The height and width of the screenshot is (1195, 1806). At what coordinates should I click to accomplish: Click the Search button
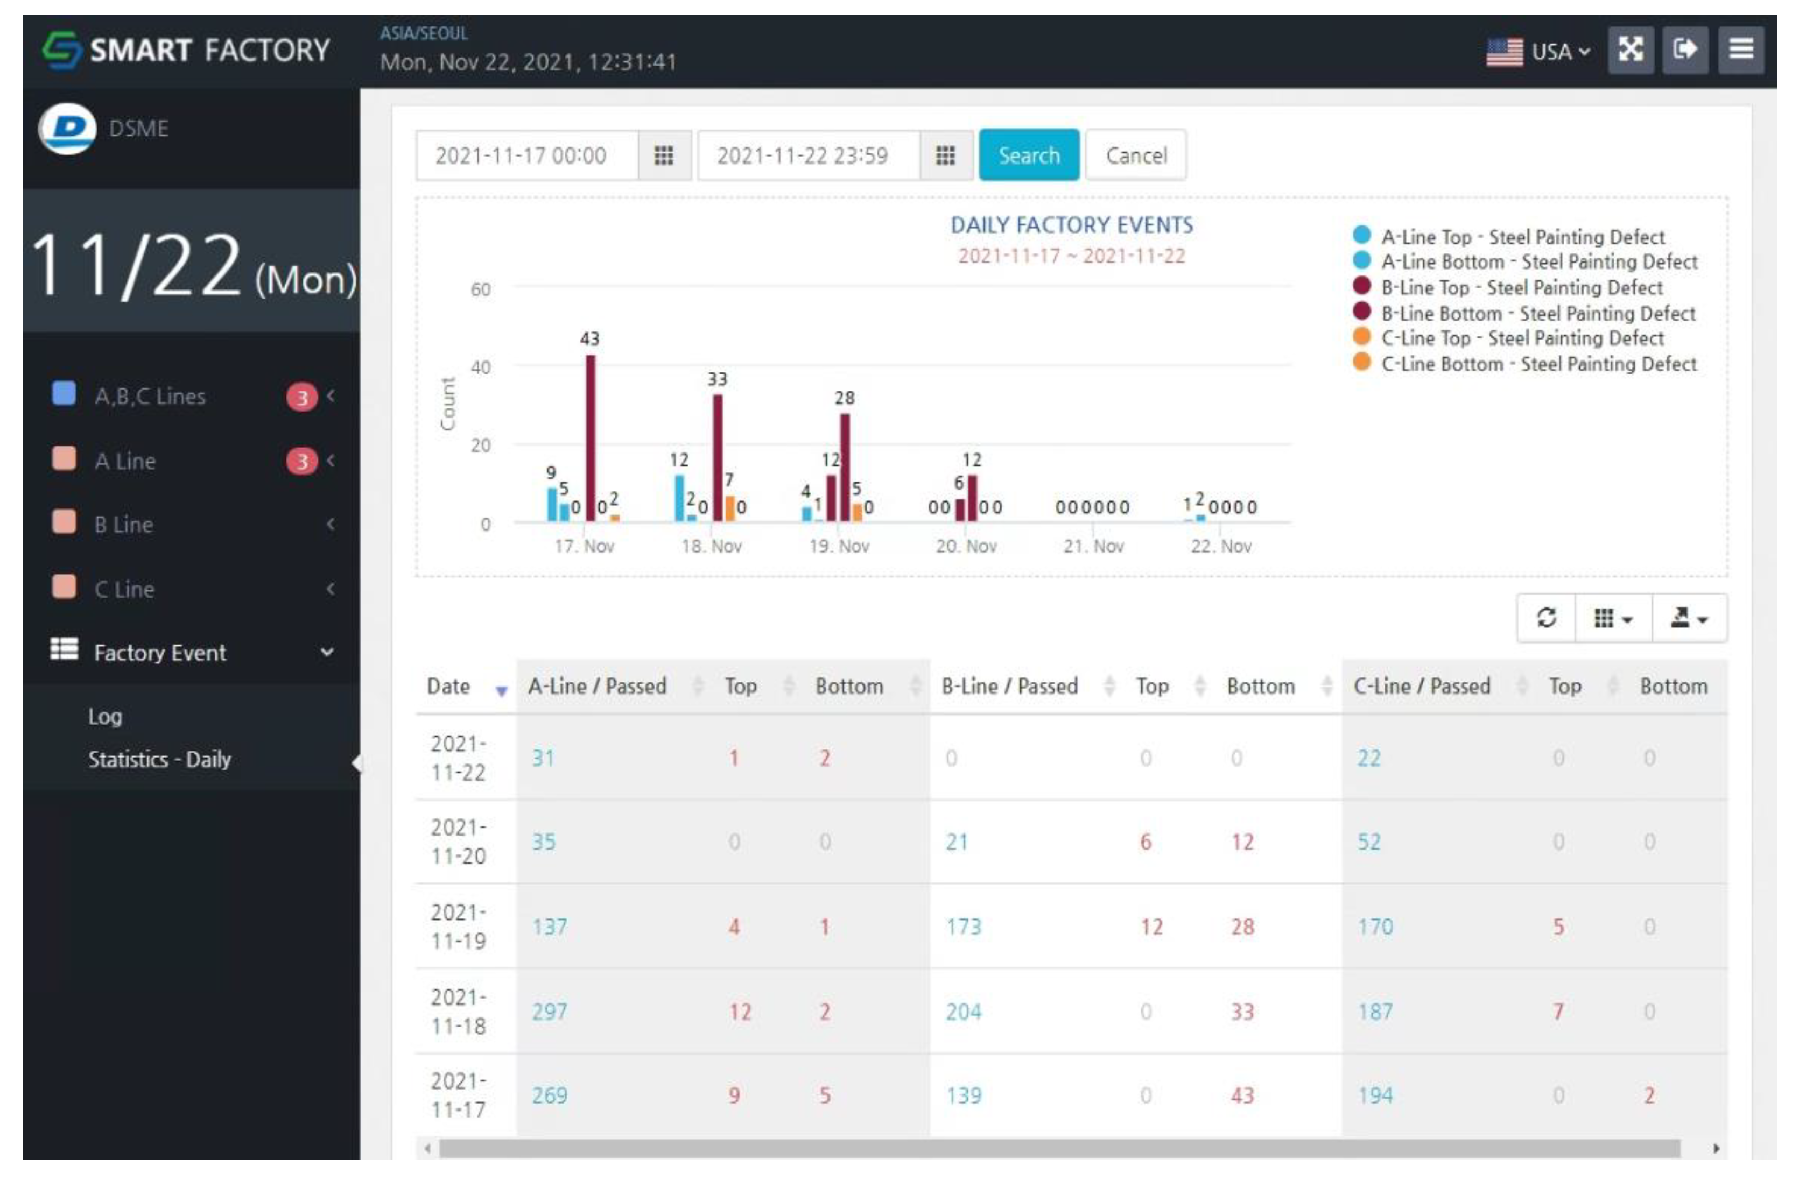(x=1028, y=156)
